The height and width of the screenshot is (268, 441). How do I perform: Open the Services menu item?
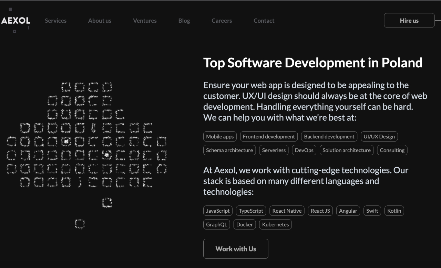[55, 21]
